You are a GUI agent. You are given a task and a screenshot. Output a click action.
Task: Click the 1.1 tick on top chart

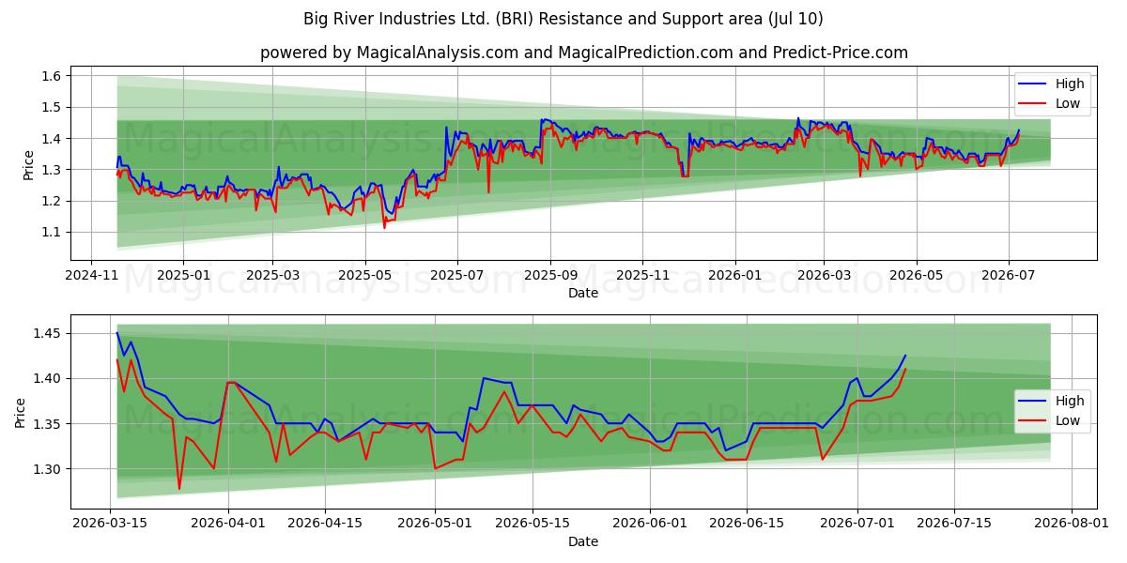pyautogui.click(x=53, y=232)
